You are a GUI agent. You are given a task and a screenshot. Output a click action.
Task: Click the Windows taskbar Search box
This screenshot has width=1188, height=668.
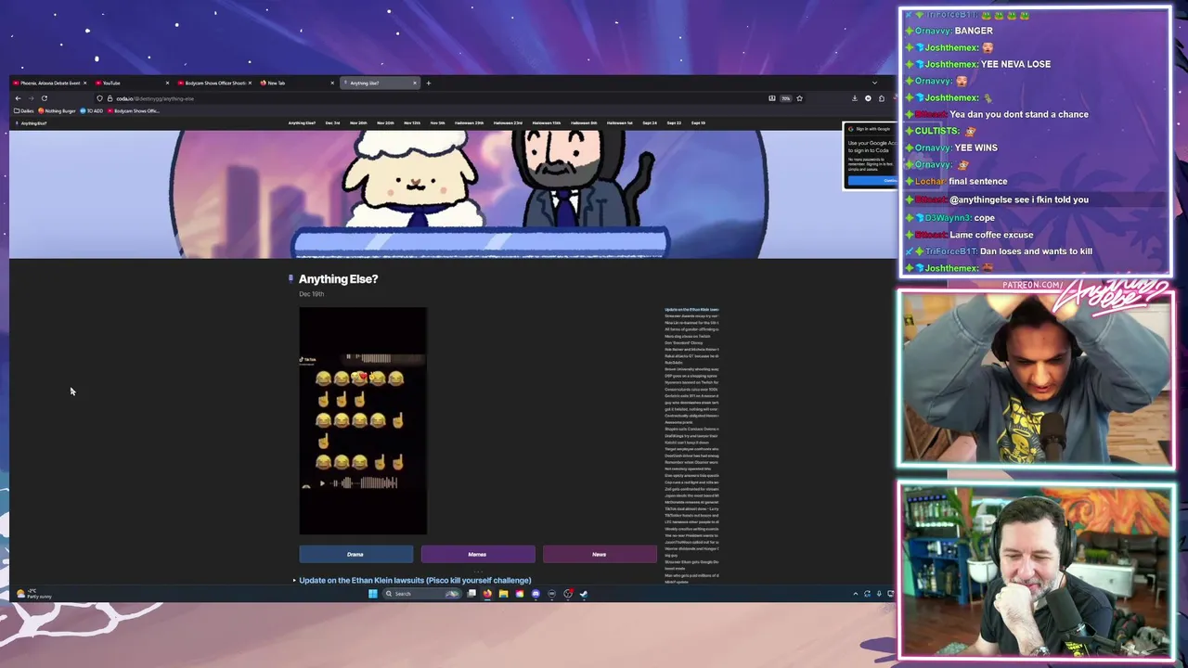[422, 594]
